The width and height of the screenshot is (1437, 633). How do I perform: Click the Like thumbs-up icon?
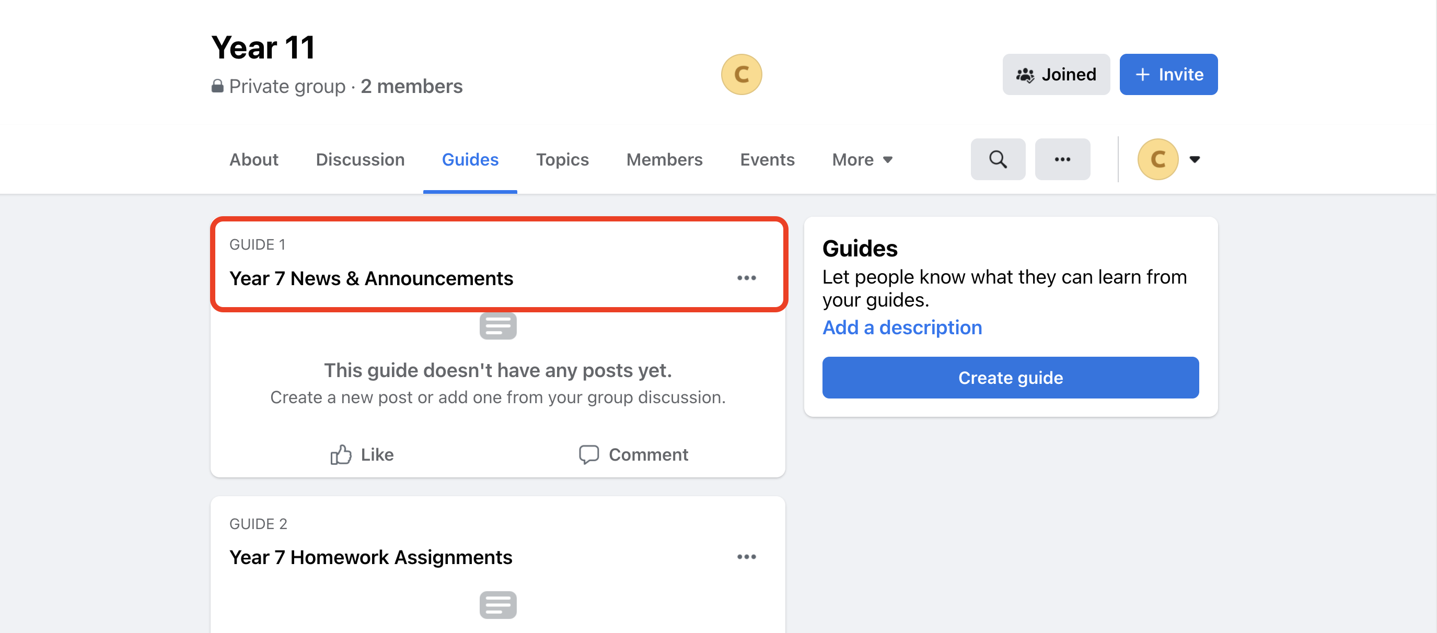(x=341, y=454)
